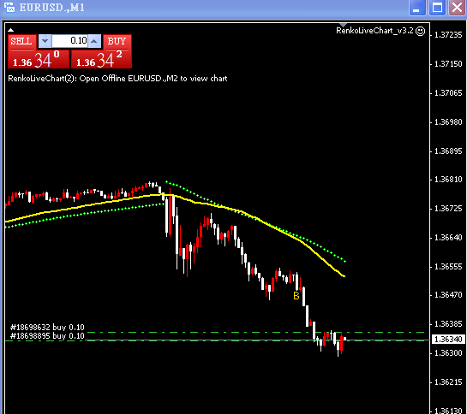Click the 0.10 volume input field
The image size is (467, 414).
point(69,41)
